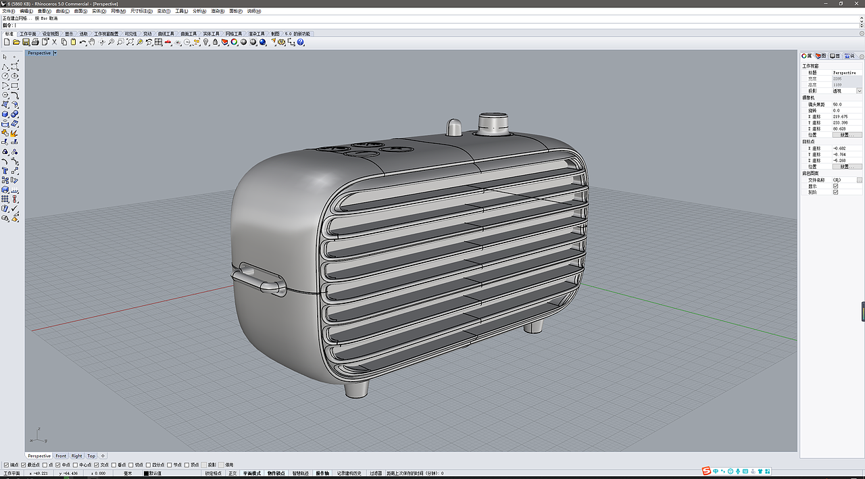The height and width of the screenshot is (479, 865).
Task: Click the Paste clipboard icon
Action: [x=73, y=42]
